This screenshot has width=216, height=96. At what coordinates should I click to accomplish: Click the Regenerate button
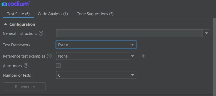[25, 86]
